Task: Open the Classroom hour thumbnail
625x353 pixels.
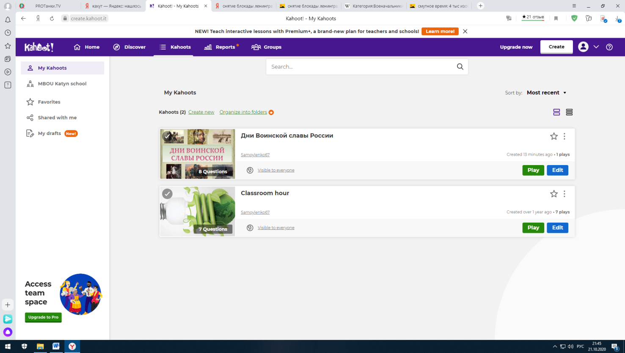Action: click(197, 212)
